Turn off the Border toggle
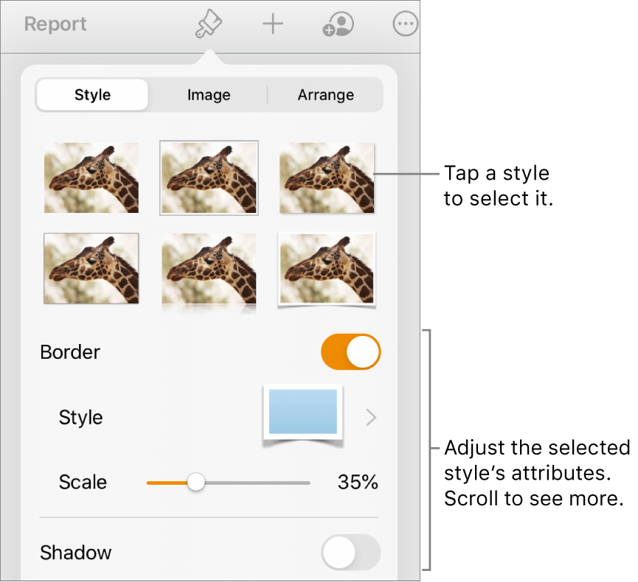 coord(350,352)
